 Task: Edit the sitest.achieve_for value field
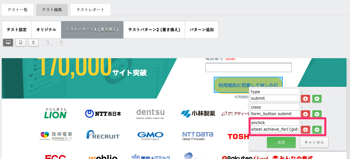pos(275,129)
